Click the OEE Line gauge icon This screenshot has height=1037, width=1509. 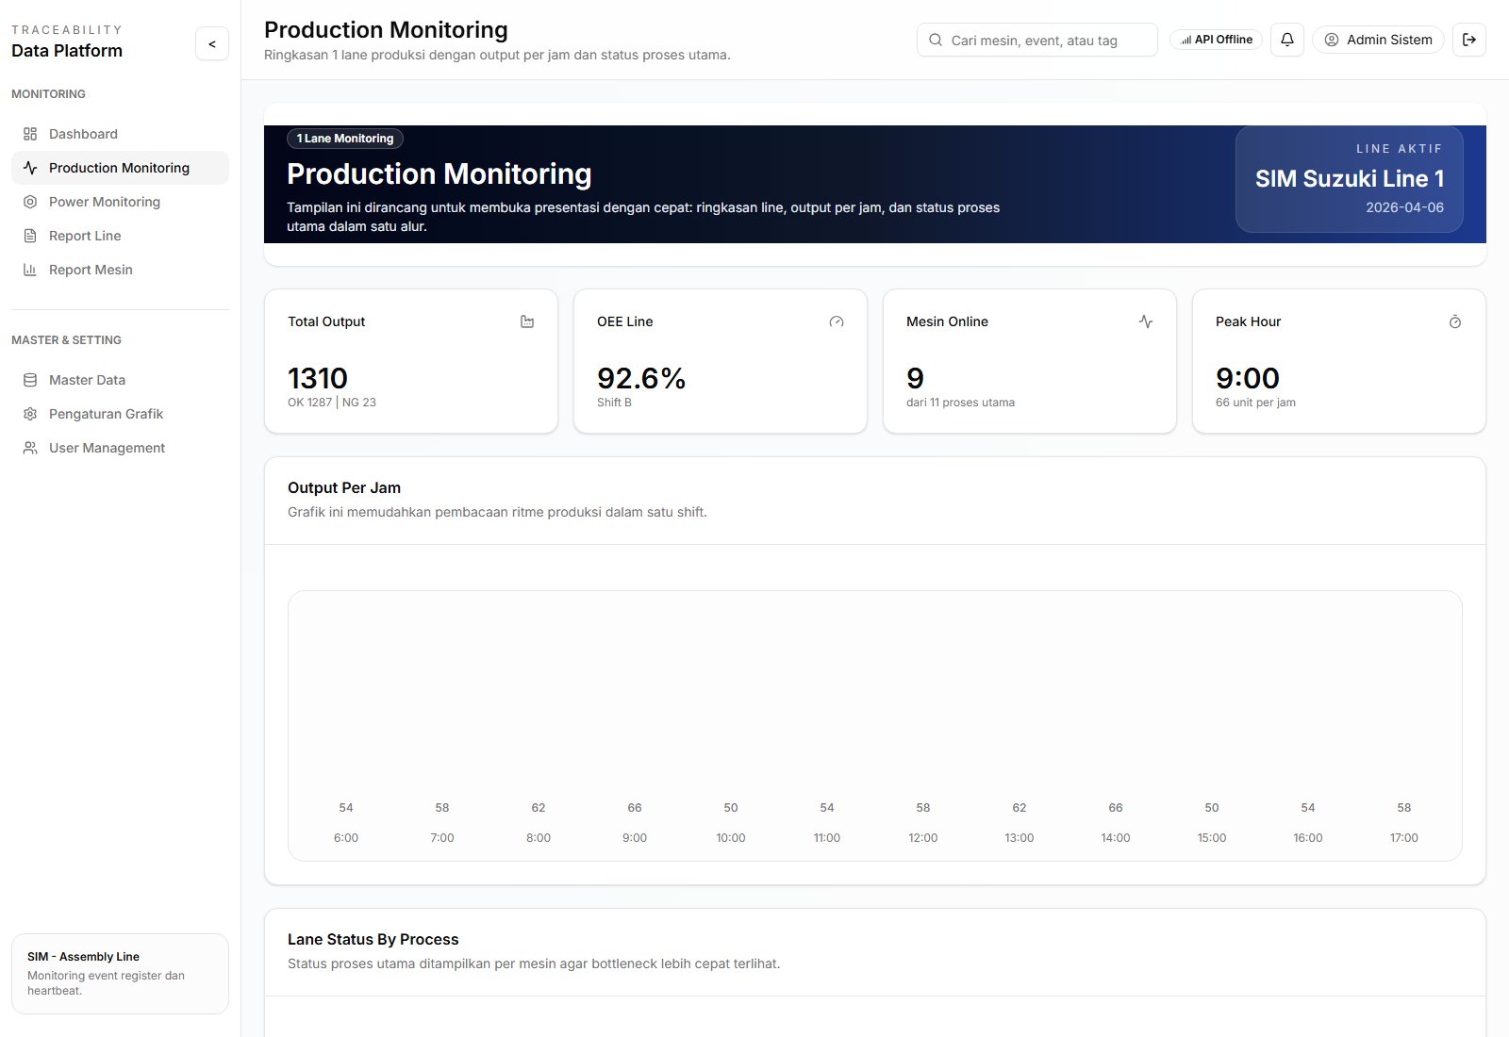pos(837,321)
